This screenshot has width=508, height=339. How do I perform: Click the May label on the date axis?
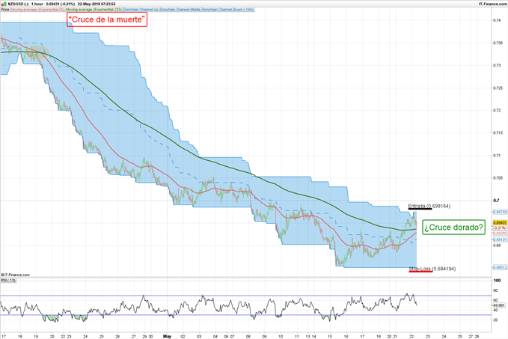pos(167,337)
